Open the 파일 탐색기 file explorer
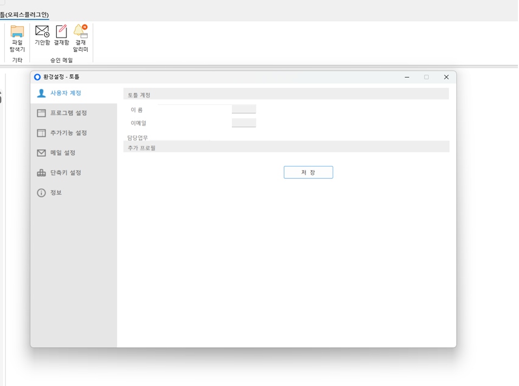 pyautogui.click(x=17, y=38)
